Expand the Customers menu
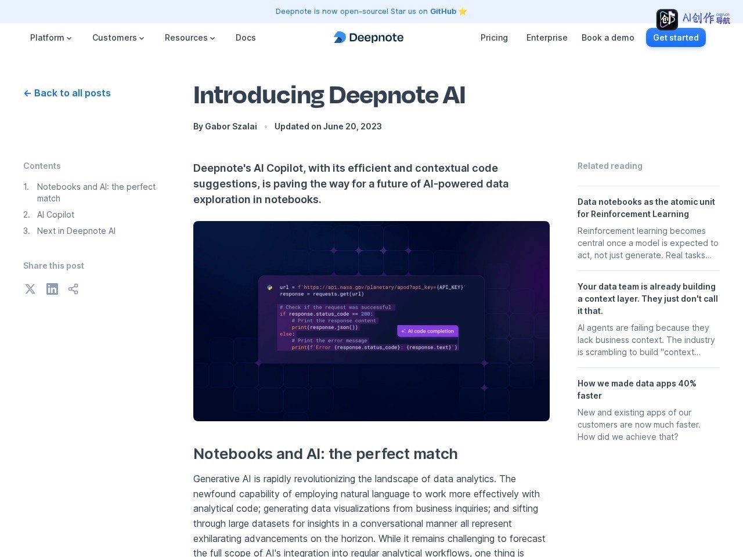Image resolution: width=743 pixels, height=557 pixels. point(118,38)
